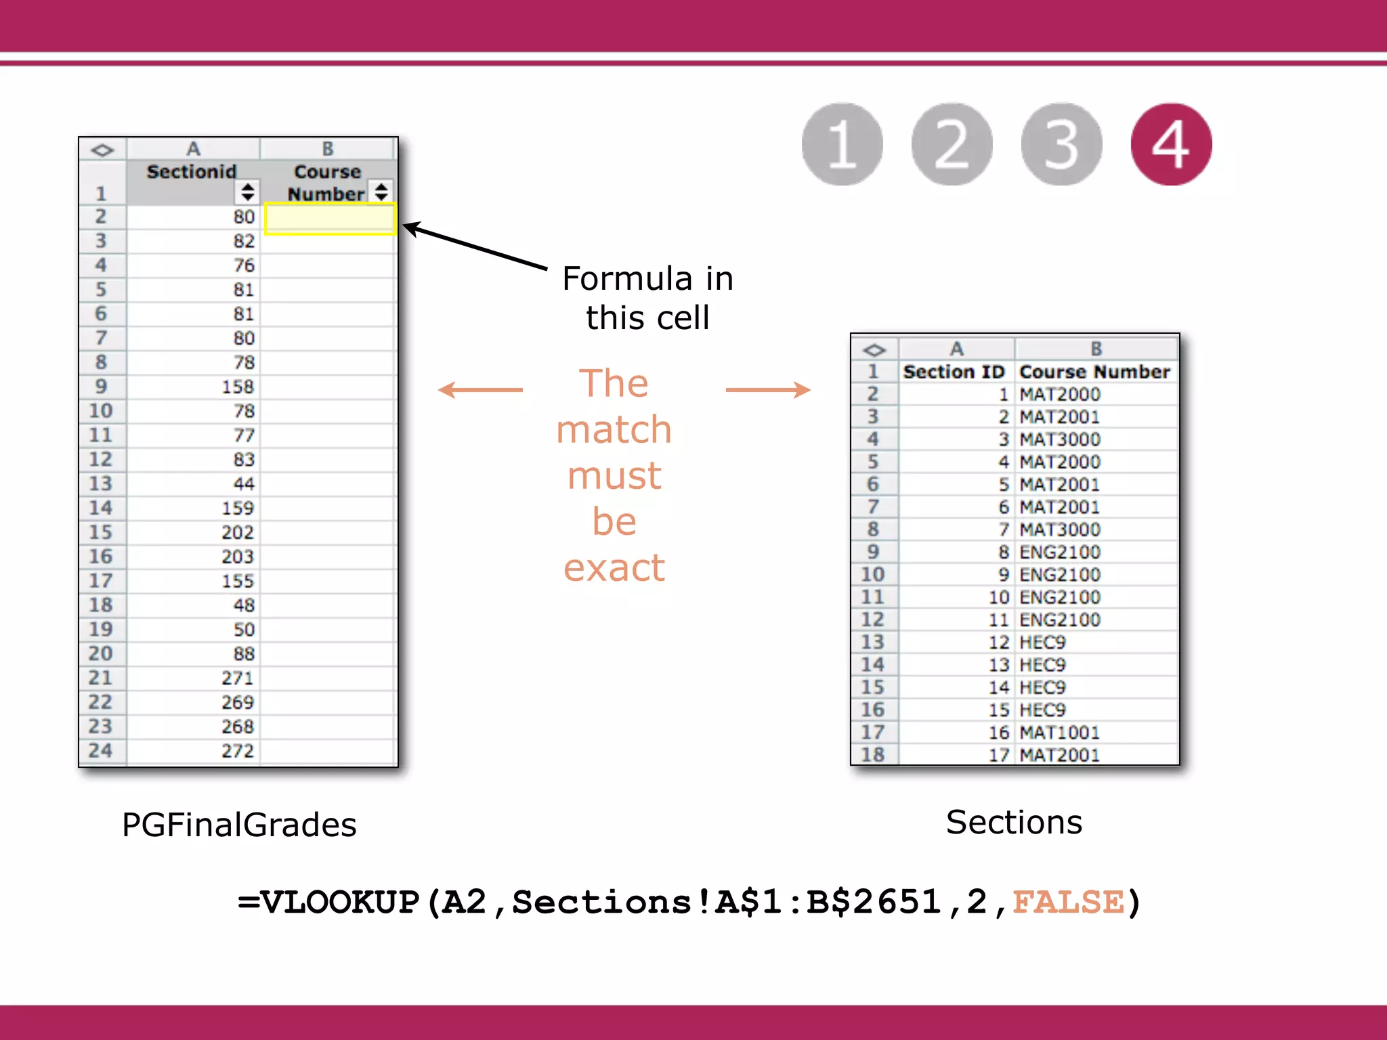Select the cell containing 272 in PGFinalGrades
Viewport: 1387px width, 1040px height.
tap(194, 751)
